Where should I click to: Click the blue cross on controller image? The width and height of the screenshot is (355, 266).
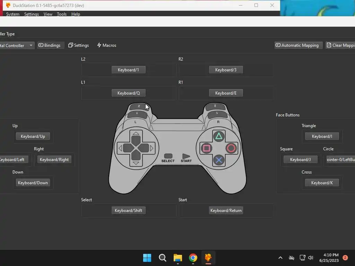[x=219, y=160]
